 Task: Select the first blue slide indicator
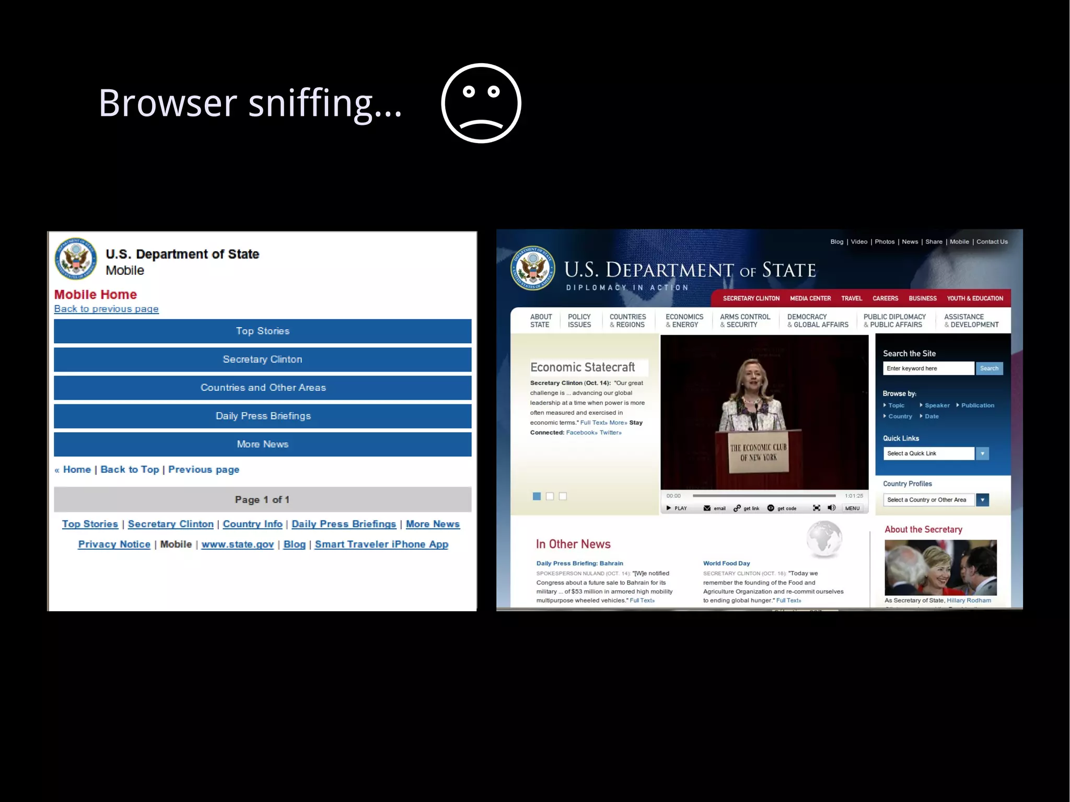click(537, 496)
